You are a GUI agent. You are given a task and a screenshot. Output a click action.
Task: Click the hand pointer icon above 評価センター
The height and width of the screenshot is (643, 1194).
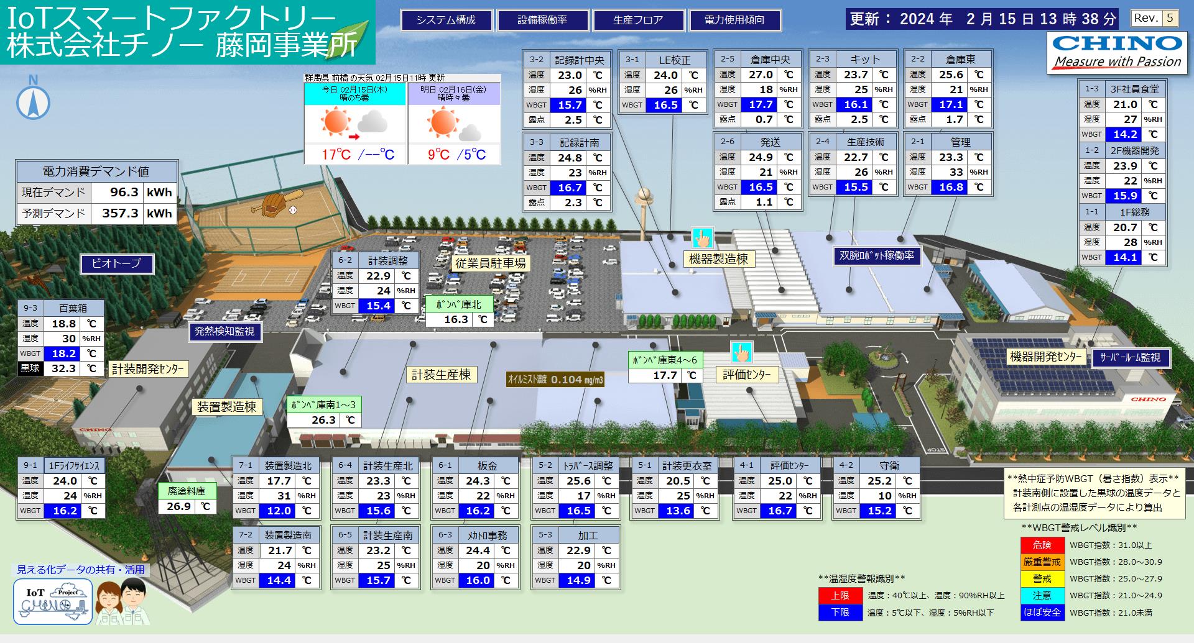point(741,352)
